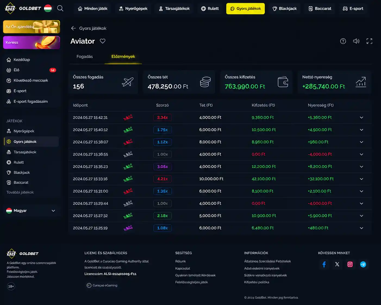Select Blackjack in the top menu
The height and width of the screenshot is (305, 381).
285,9
